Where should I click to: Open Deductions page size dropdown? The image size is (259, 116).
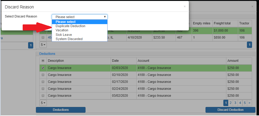(x=43, y=103)
